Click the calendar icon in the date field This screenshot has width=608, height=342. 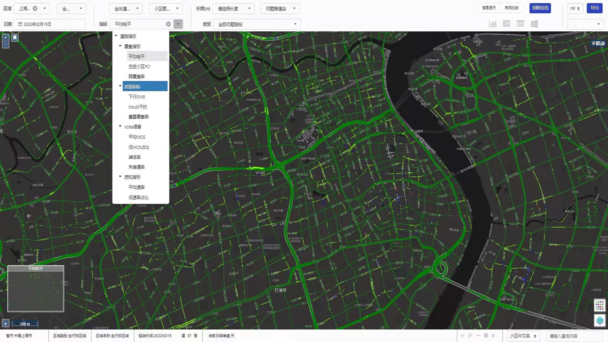(x=20, y=24)
